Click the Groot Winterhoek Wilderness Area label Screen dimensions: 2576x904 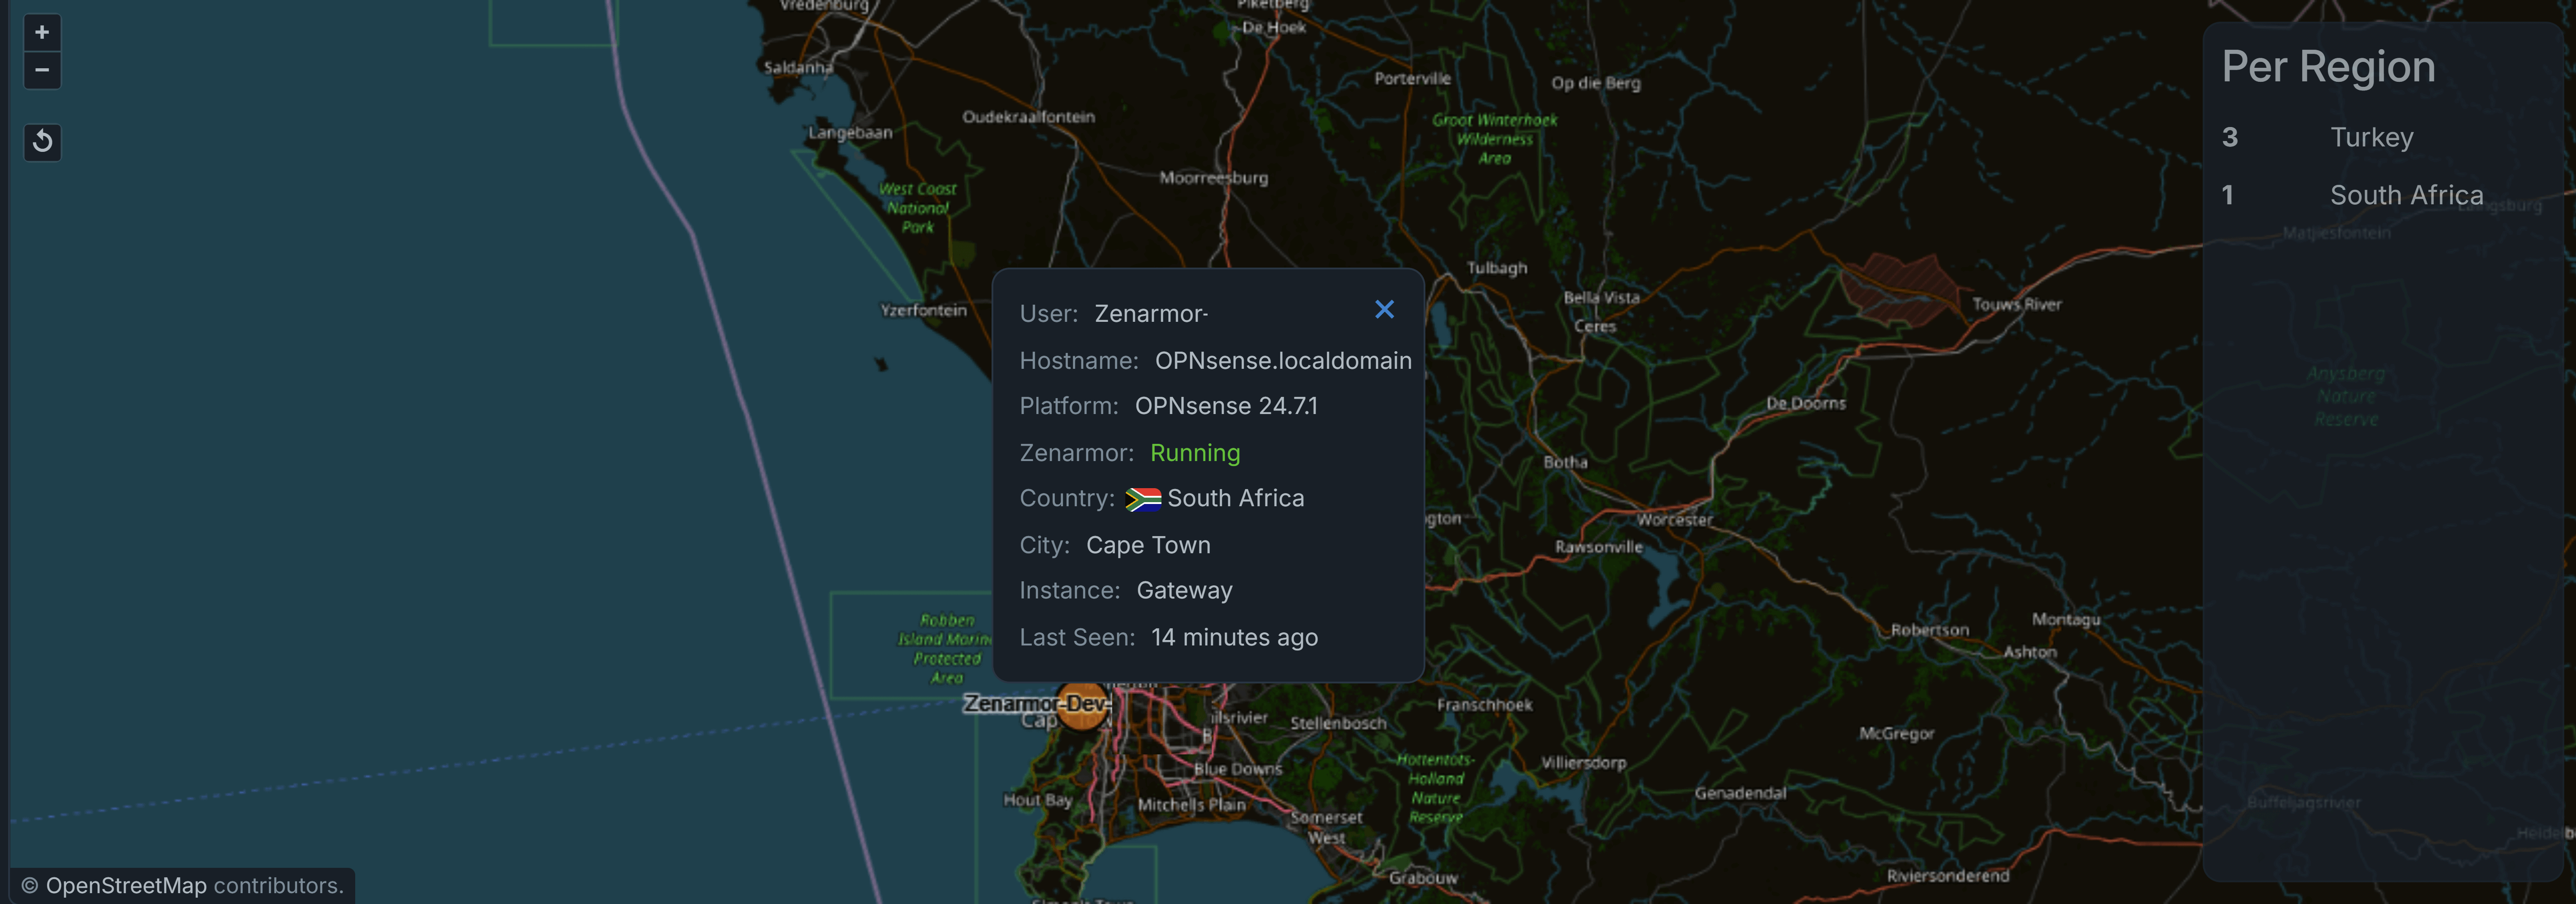point(1494,139)
